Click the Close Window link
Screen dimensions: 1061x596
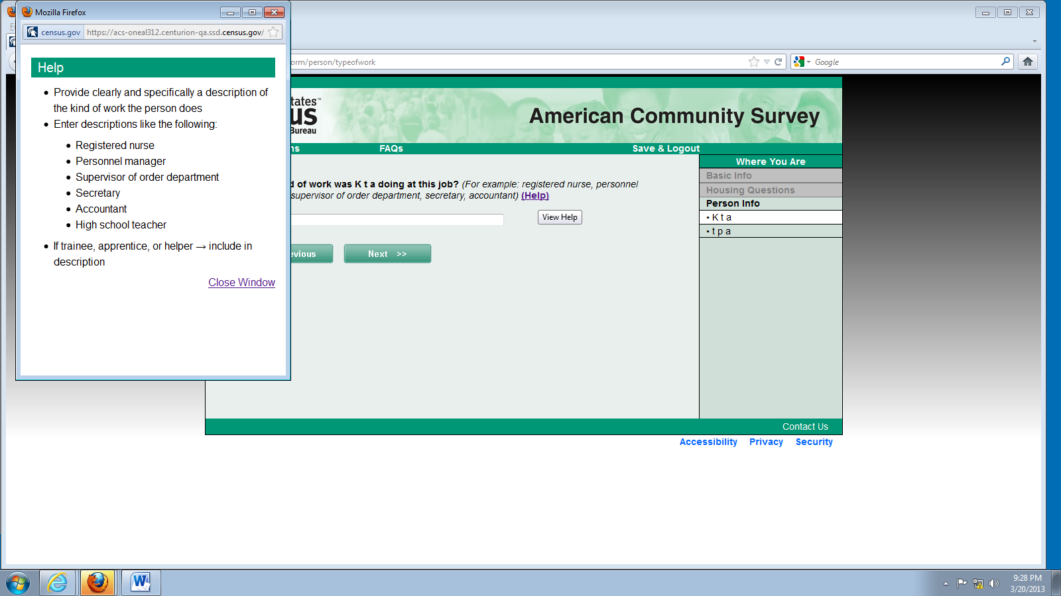(x=241, y=282)
